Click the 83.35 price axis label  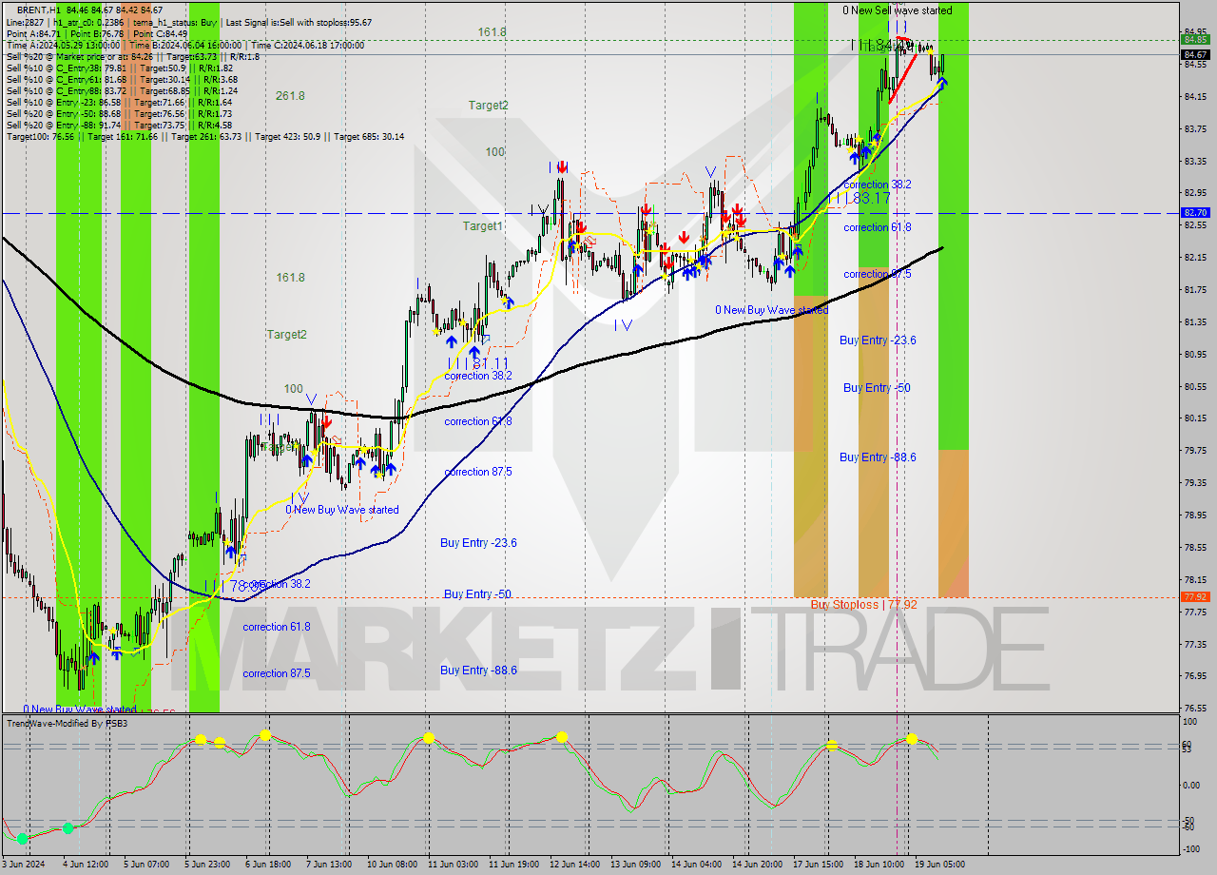1195,162
